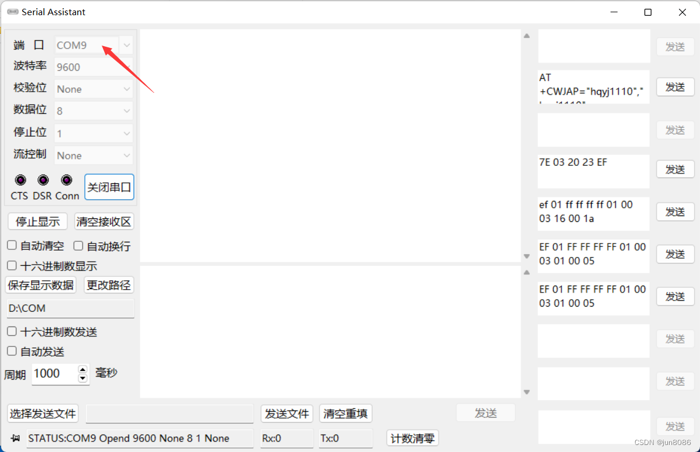Image resolution: width=700 pixels, height=452 pixels.
Task: Increase the period value with up stepper
Action: (82, 370)
